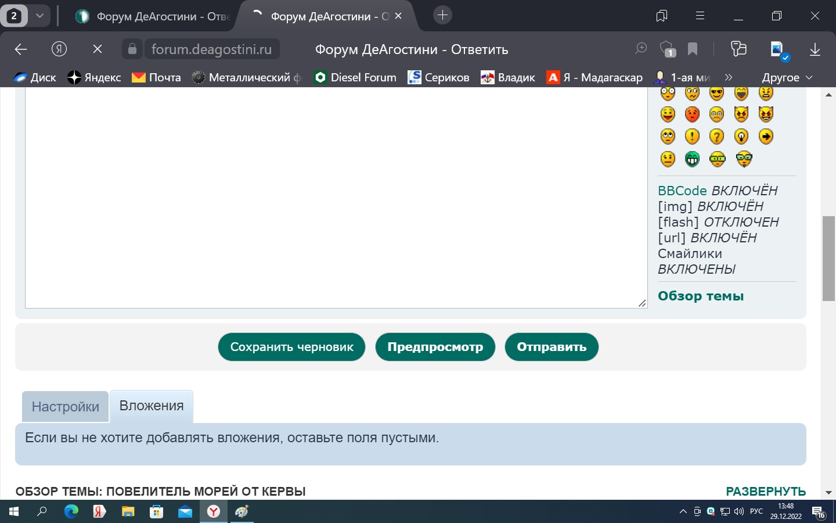Screen dimensions: 836x523
Task: Open the protection shield icon with badge
Action: (x=667, y=49)
